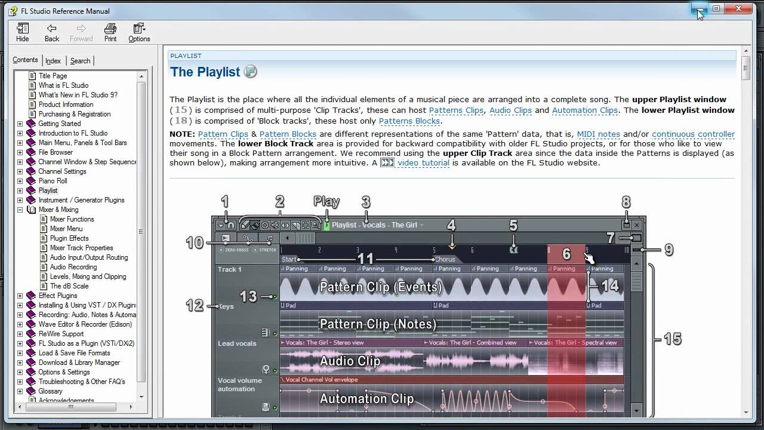The width and height of the screenshot is (764, 430).
Task: Click the main help page vertical scrollbar thumb
Action: pos(745,67)
